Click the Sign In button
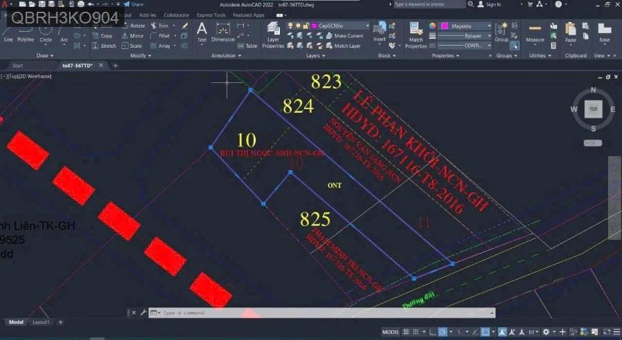The width and height of the screenshot is (622, 340). tap(493, 4)
